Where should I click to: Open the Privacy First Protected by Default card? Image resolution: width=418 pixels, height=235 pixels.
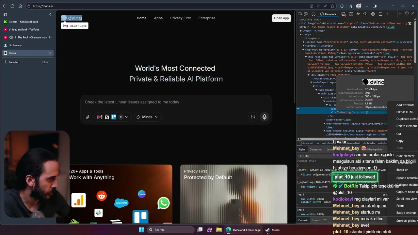pyautogui.click(x=234, y=194)
